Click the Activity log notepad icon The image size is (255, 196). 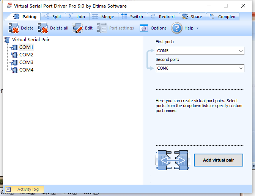pos(8,189)
